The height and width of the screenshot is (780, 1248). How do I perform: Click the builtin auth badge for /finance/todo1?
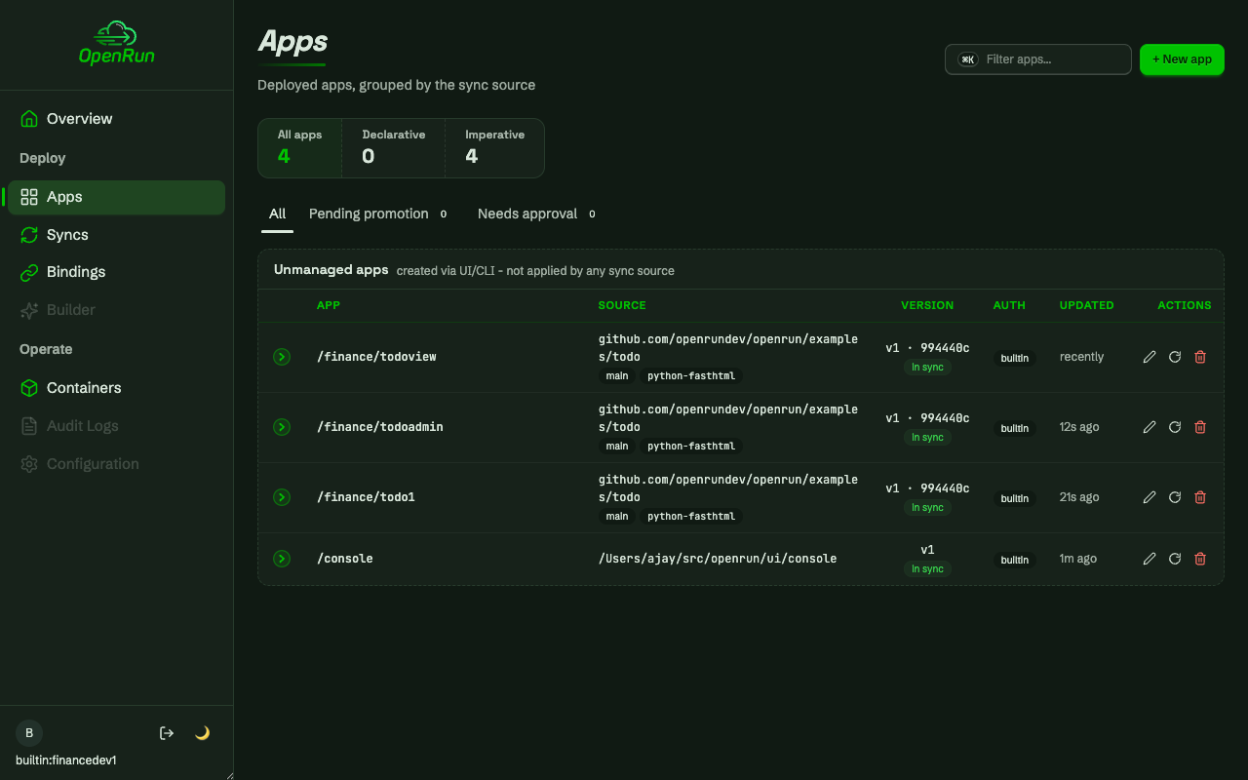(1015, 498)
